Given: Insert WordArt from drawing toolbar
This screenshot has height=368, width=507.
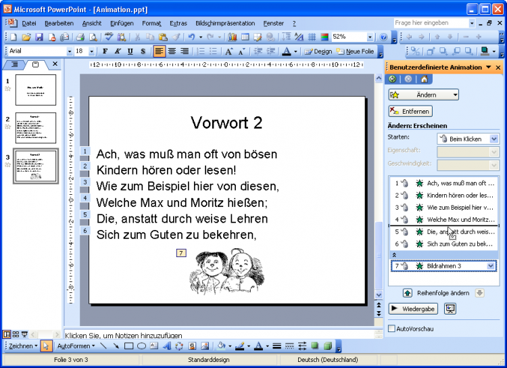Looking at the screenshot, I should point(167,346).
